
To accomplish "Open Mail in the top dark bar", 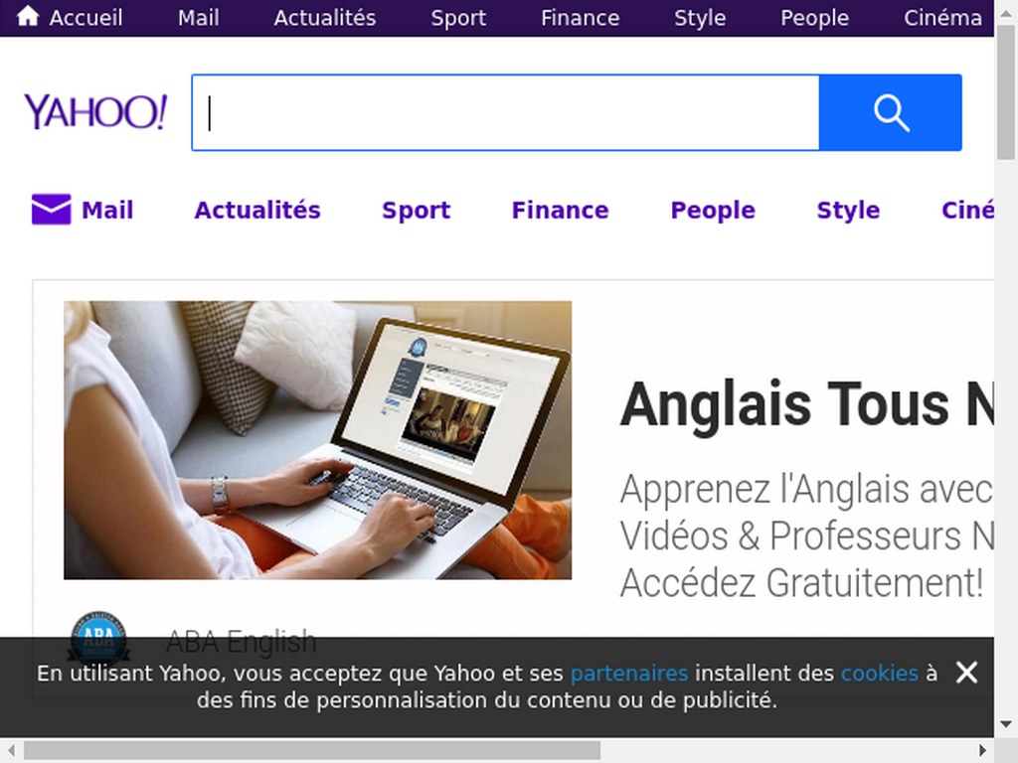I will (x=198, y=18).
